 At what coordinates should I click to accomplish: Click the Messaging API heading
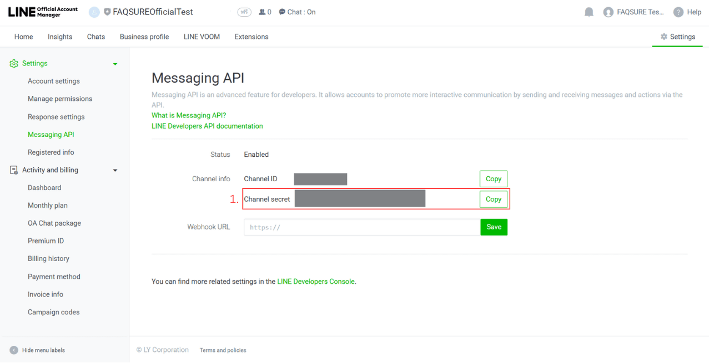(x=198, y=78)
